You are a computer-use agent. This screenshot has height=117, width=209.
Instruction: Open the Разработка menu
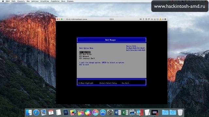55,1
